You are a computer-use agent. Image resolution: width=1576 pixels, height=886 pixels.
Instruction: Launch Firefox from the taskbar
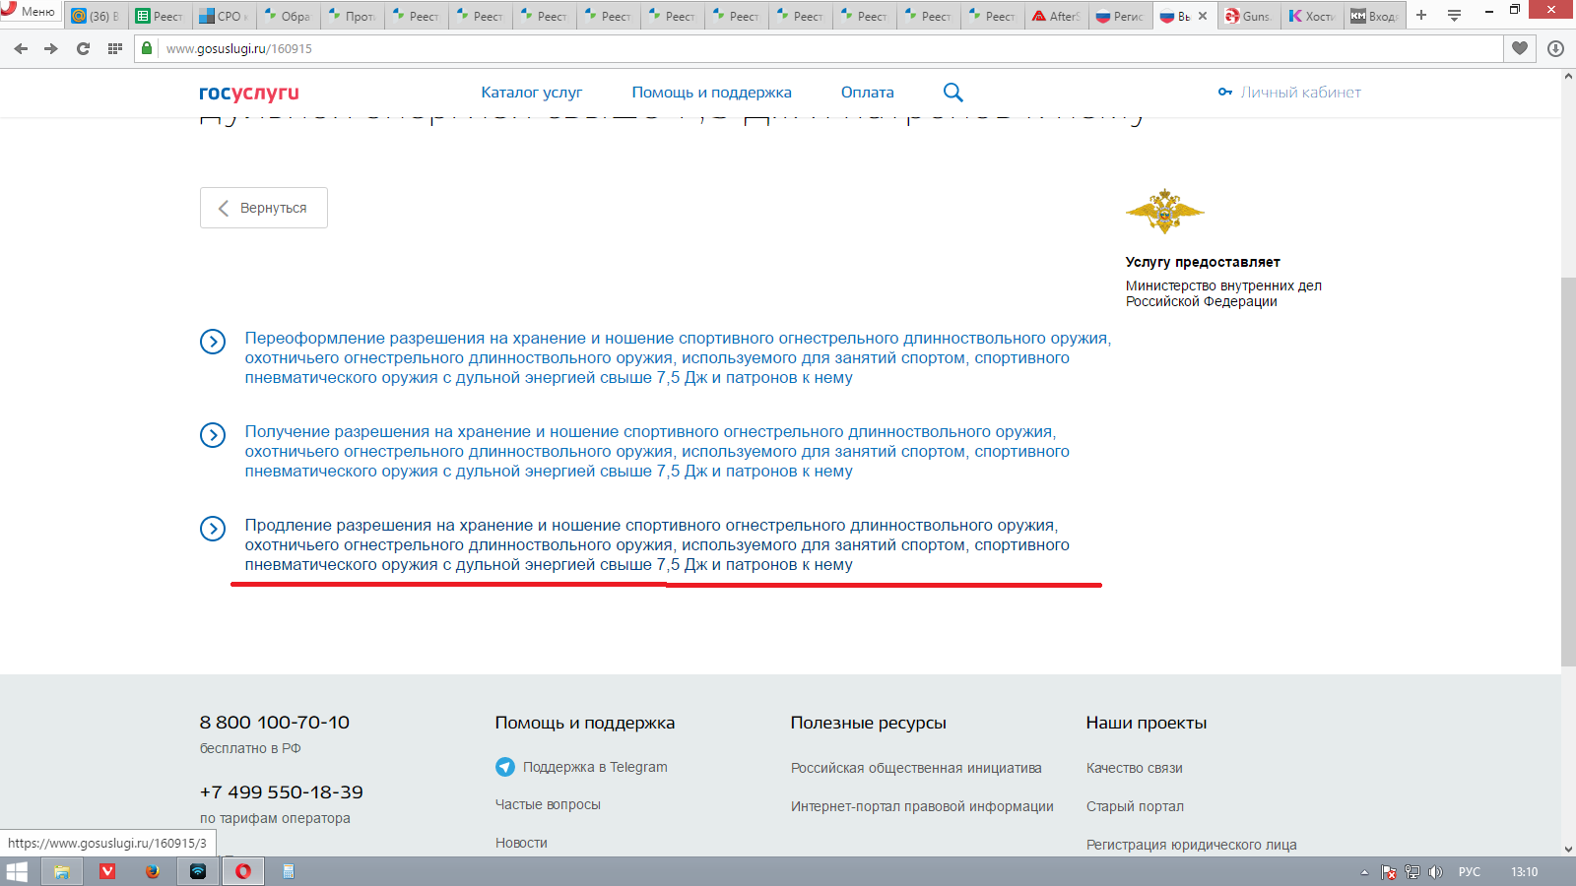point(153,871)
